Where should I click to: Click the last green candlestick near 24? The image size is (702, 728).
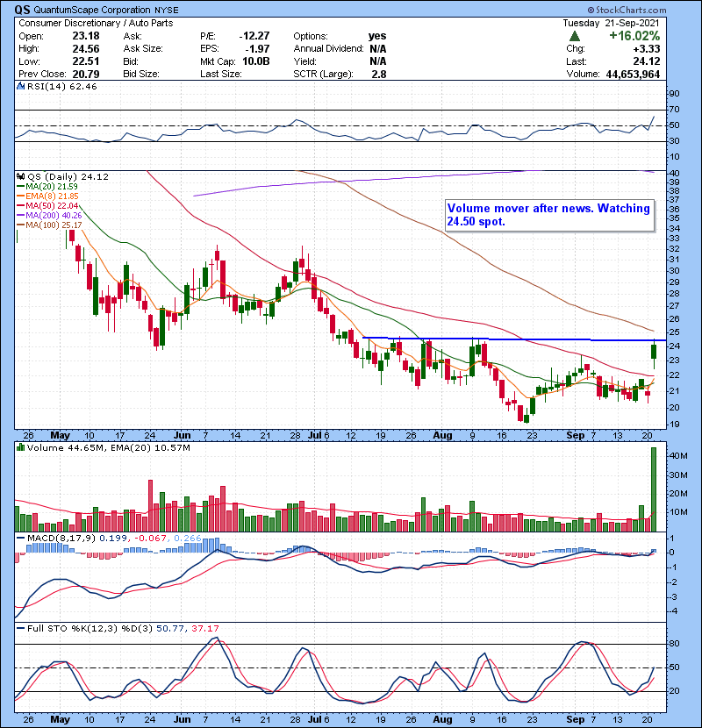(654, 352)
